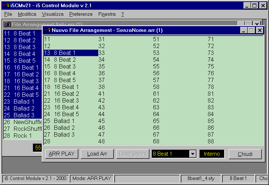Click the Chiudi button
This screenshot has height=185, width=269.
click(x=245, y=154)
